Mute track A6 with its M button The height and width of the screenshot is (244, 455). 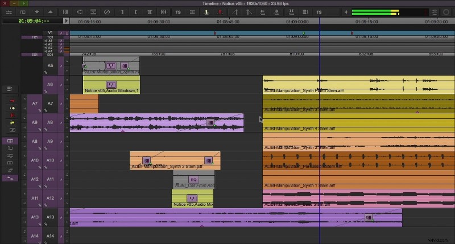[x=67, y=89]
